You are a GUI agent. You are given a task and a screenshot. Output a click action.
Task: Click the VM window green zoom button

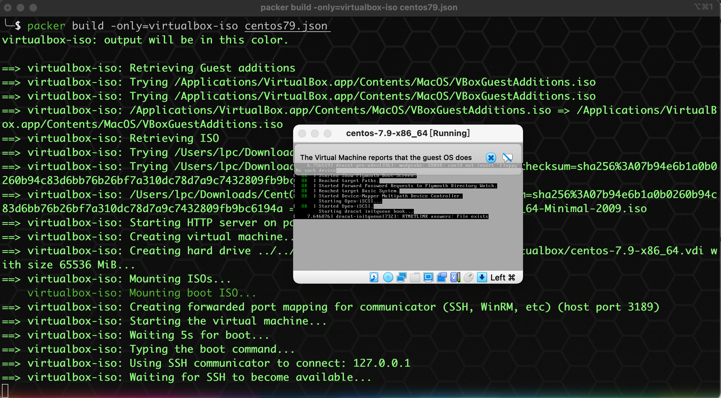tap(328, 134)
